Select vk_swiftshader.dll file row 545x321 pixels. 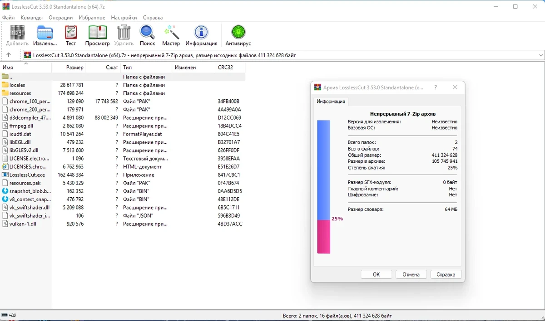coord(123,207)
